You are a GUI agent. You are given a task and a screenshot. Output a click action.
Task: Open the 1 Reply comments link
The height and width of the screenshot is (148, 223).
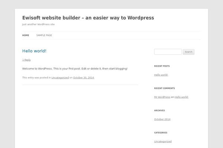coord(26,60)
